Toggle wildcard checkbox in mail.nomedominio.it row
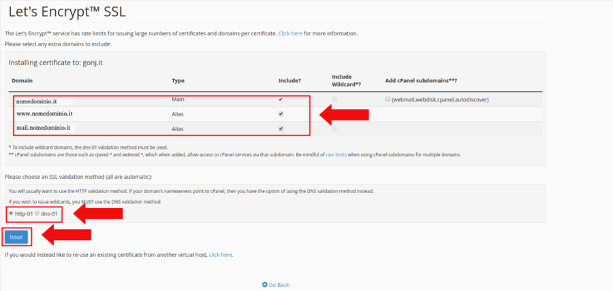Screen dimensions: 613x291 click(x=334, y=129)
